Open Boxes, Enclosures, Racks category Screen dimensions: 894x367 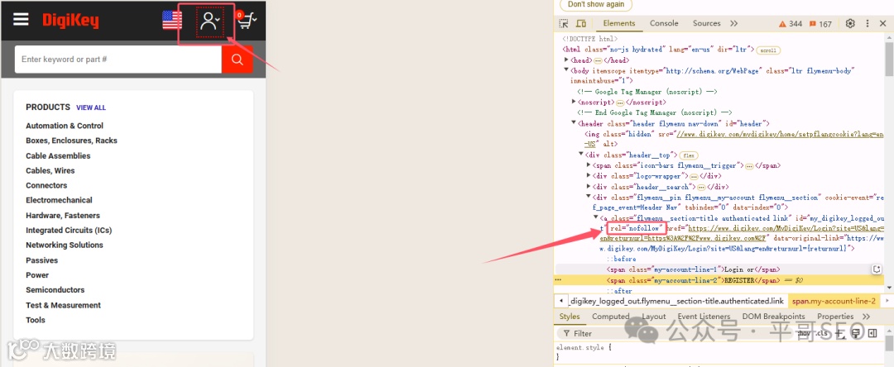coord(71,141)
